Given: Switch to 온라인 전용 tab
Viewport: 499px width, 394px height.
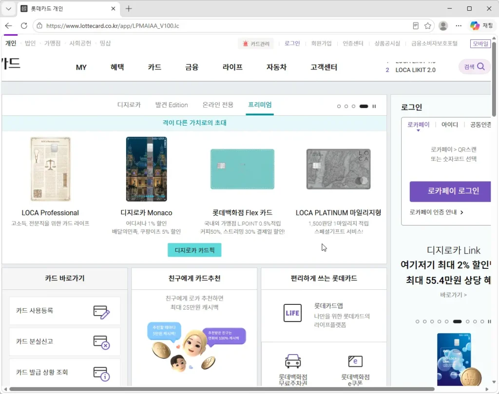Looking at the screenshot, I should click(218, 105).
